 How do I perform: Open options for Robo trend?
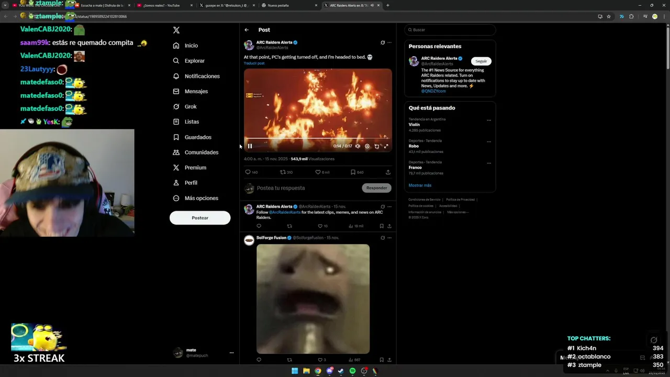[x=489, y=142]
